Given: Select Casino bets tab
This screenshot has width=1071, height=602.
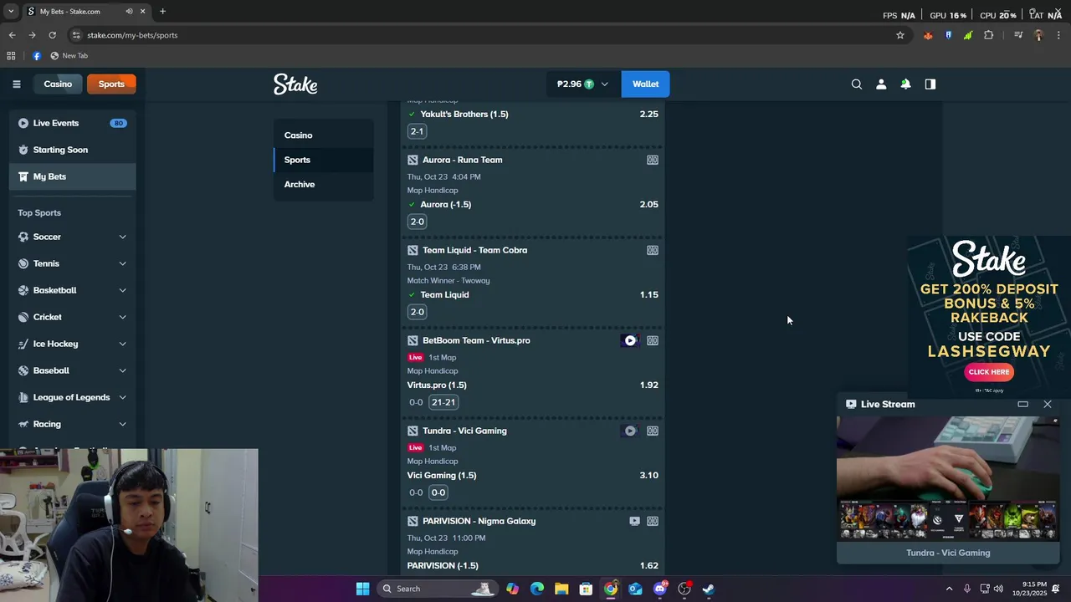Looking at the screenshot, I should pyautogui.click(x=323, y=135).
